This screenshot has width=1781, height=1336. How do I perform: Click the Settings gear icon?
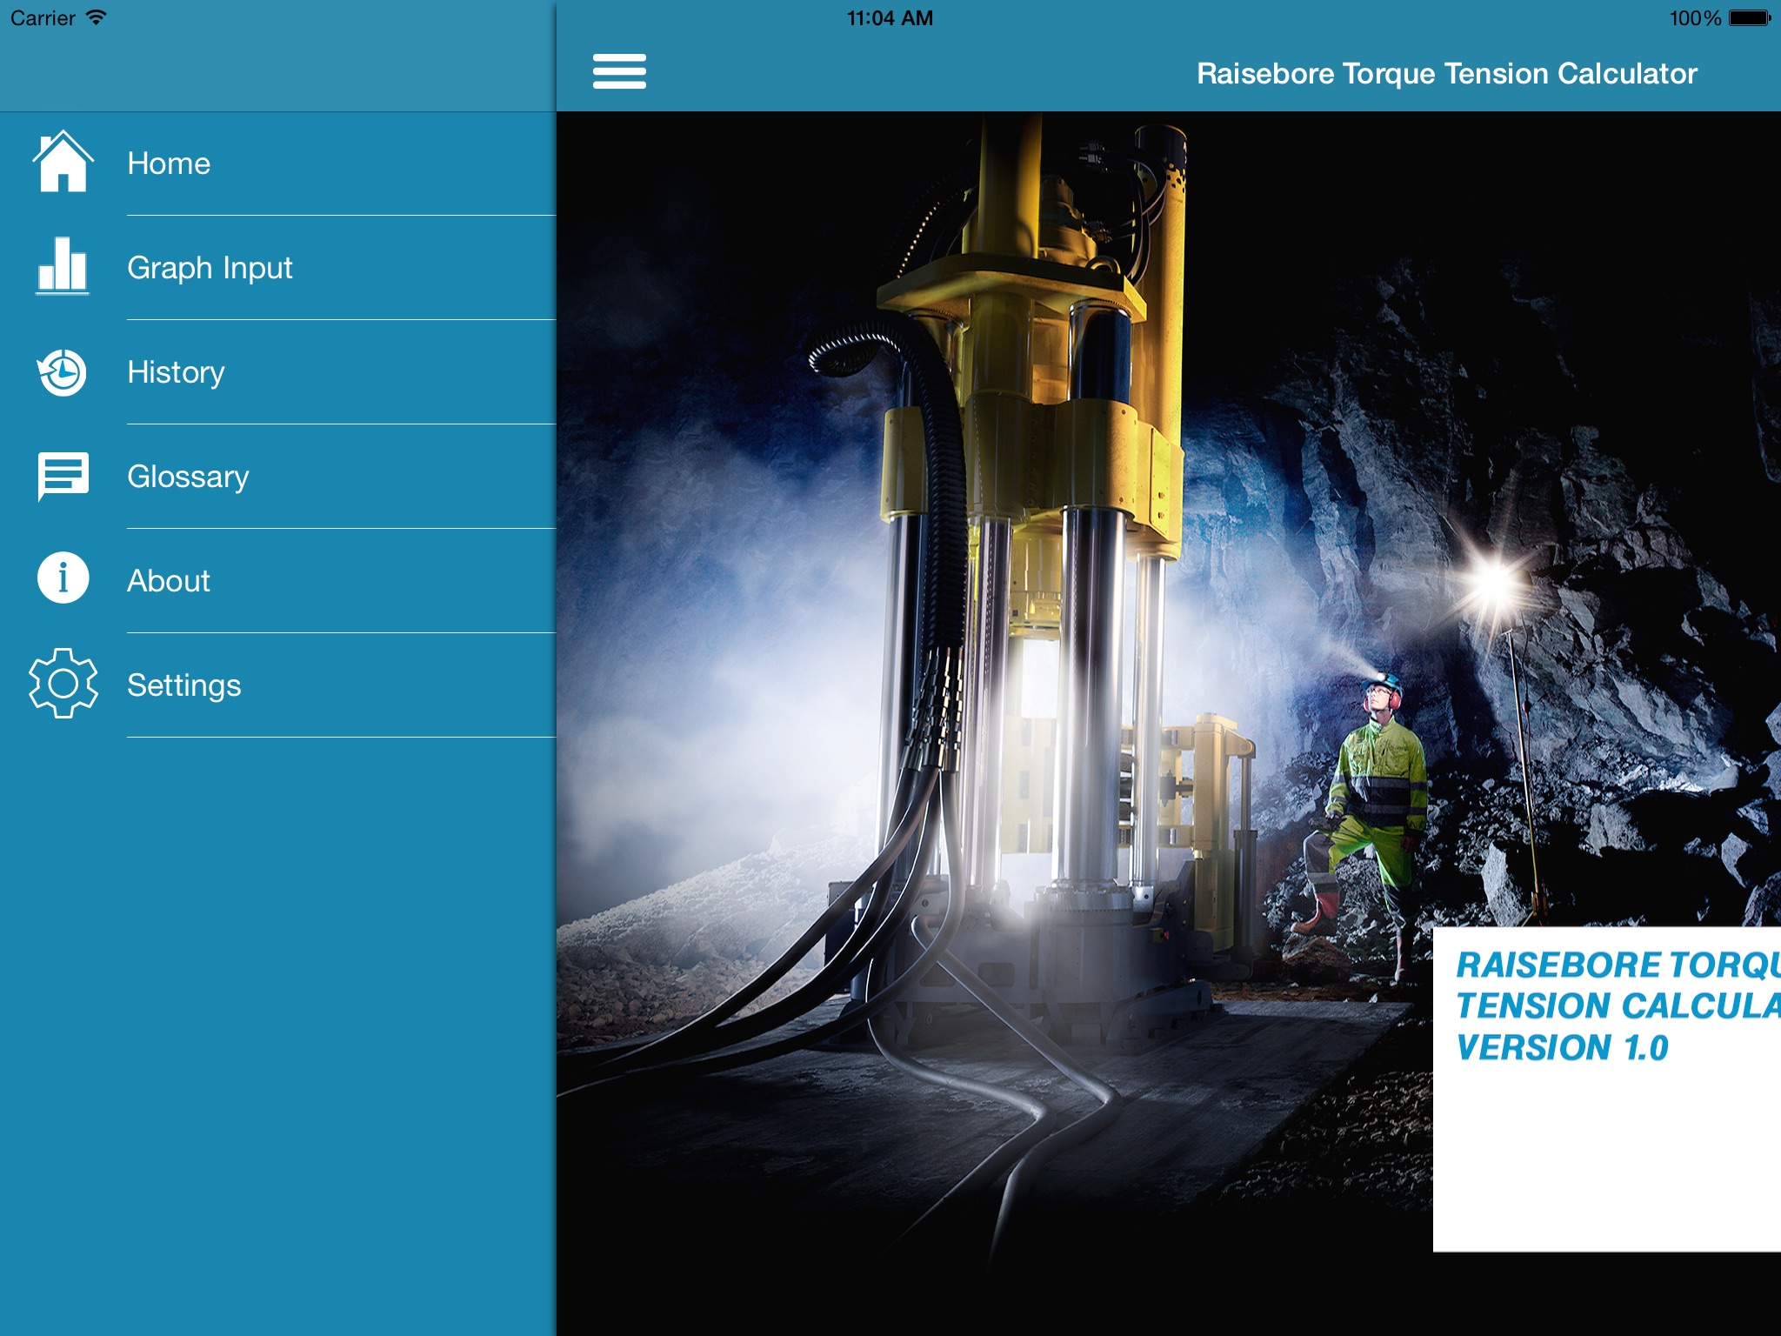click(x=63, y=684)
